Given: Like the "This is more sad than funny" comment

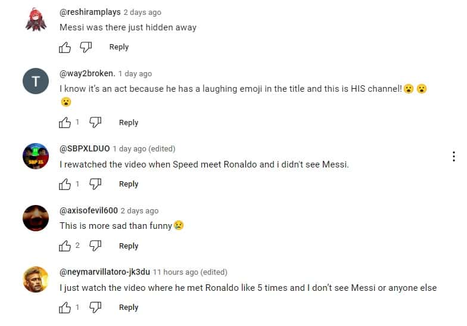Looking at the screenshot, I should pyautogui.click(x=65, y=246).
